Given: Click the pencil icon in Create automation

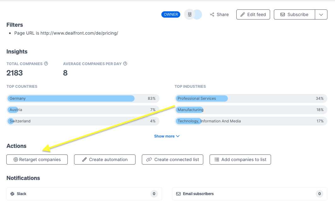Looking at the screenshot, I should 84,160.
